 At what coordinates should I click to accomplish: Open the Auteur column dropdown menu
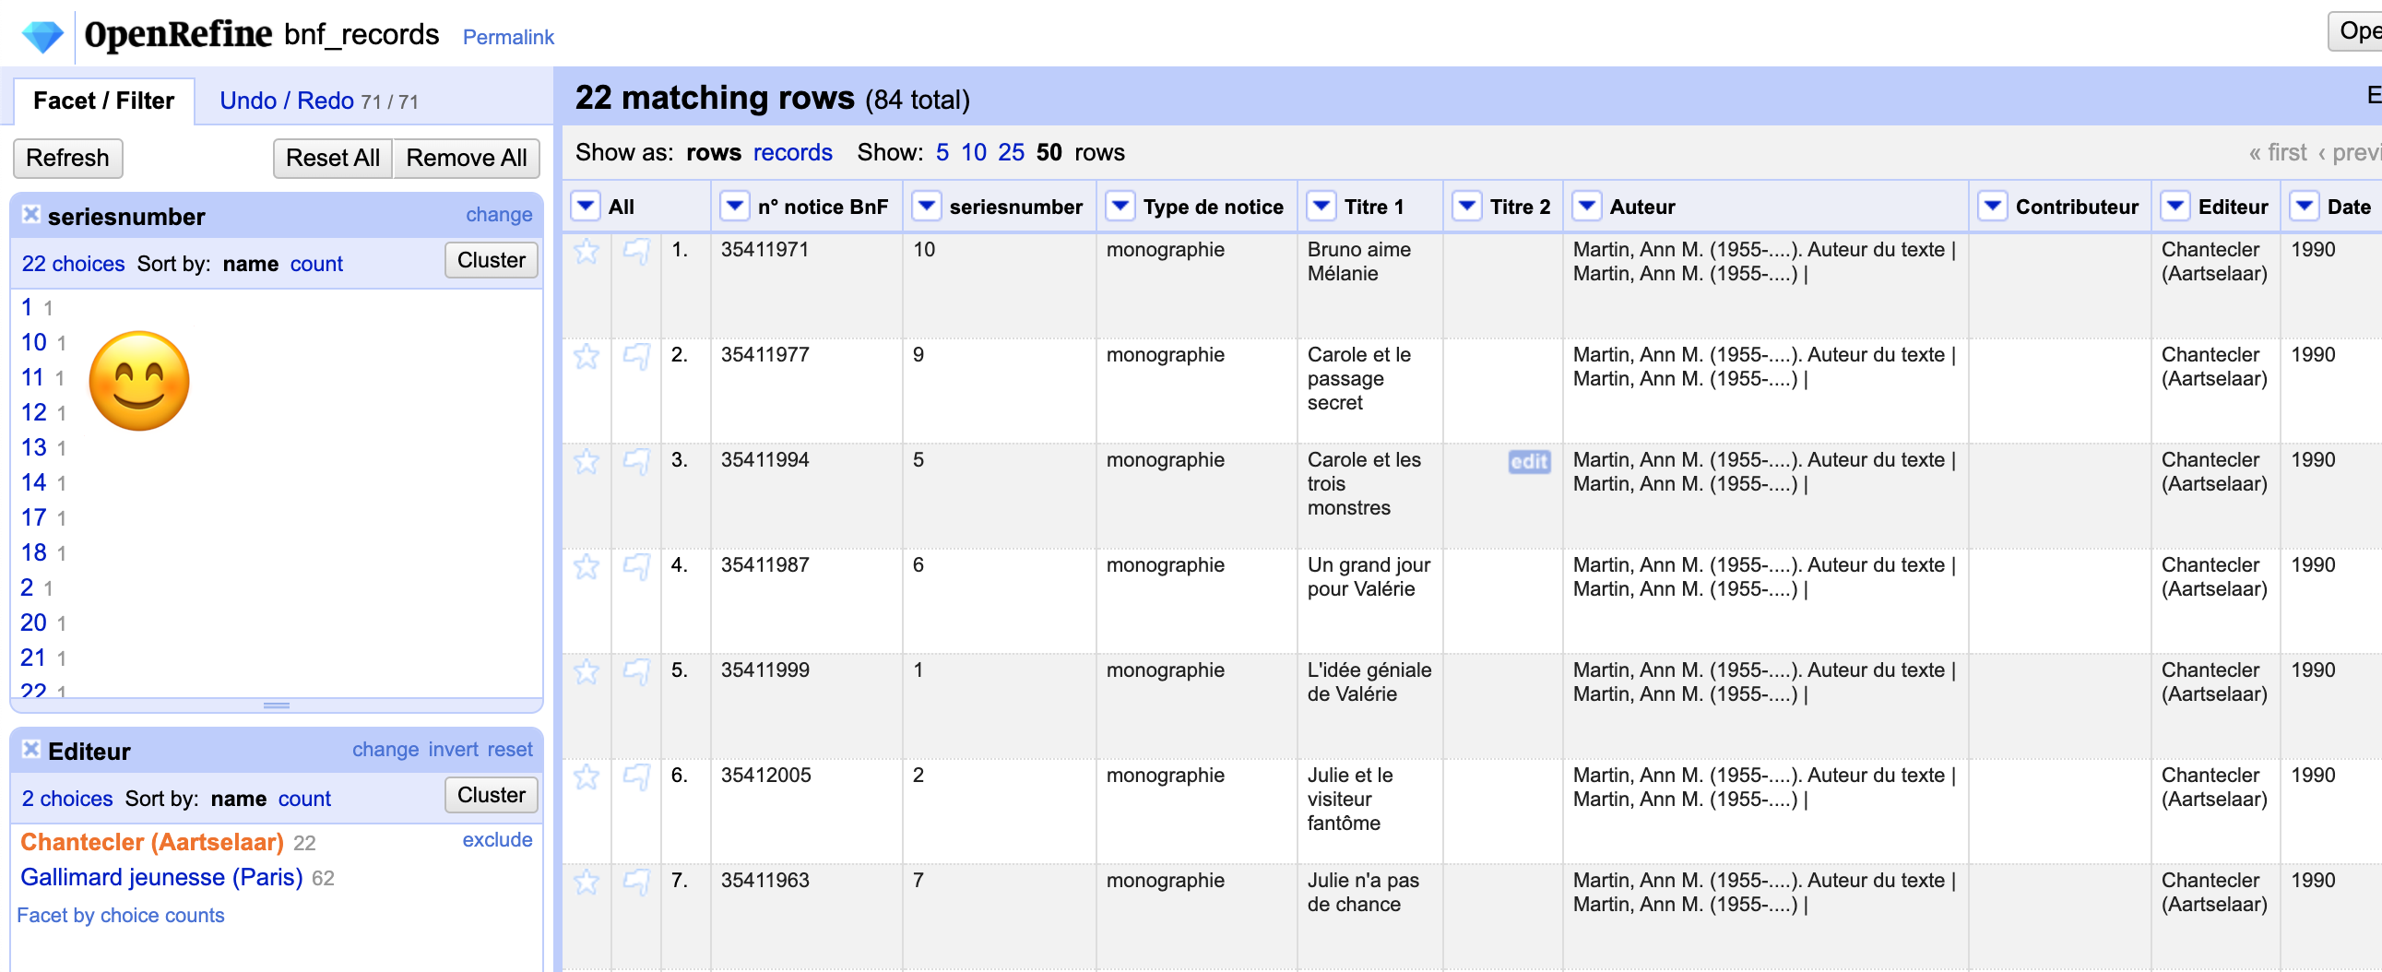(1587, 207)
